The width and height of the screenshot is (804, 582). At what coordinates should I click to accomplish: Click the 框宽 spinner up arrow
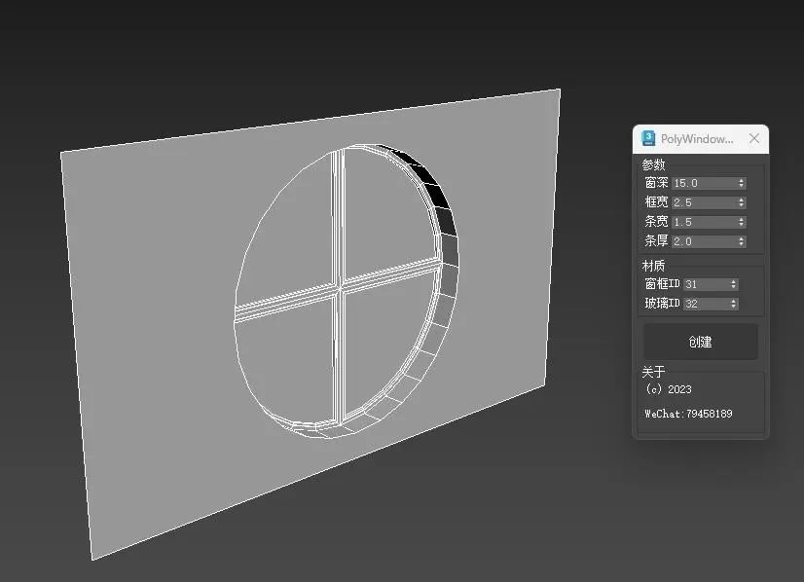(x=741, y=200)
